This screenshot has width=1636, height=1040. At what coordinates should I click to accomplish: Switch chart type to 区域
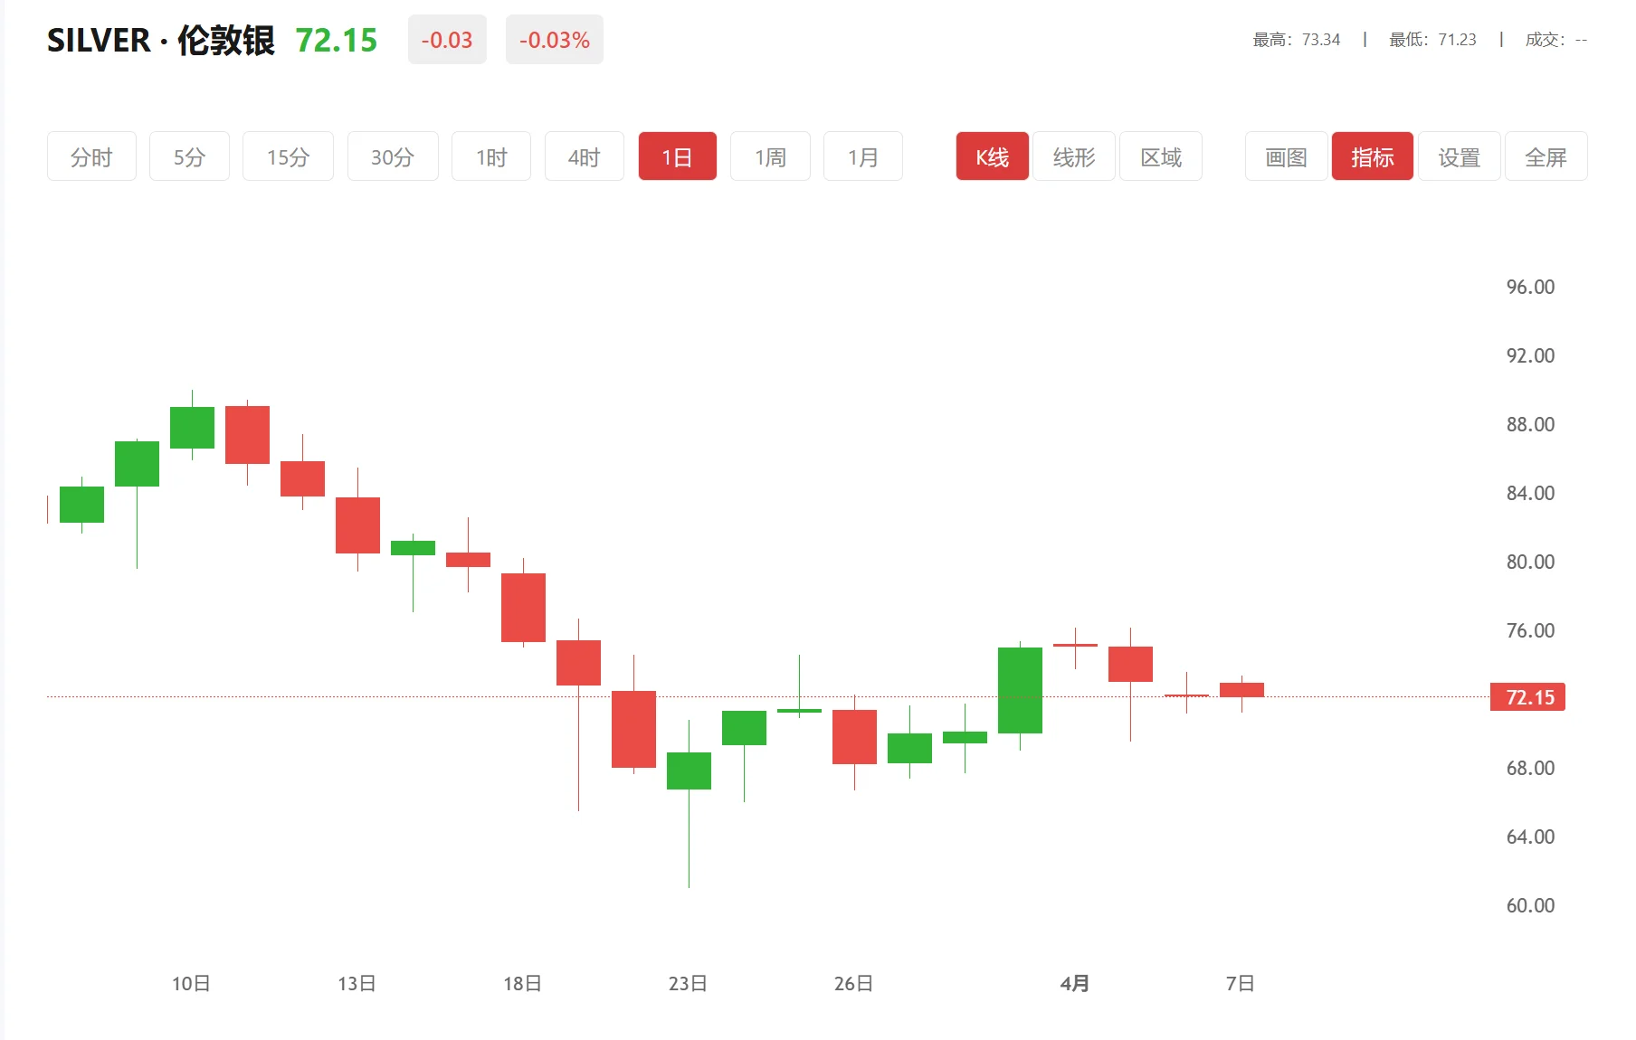click(1161, 156)
